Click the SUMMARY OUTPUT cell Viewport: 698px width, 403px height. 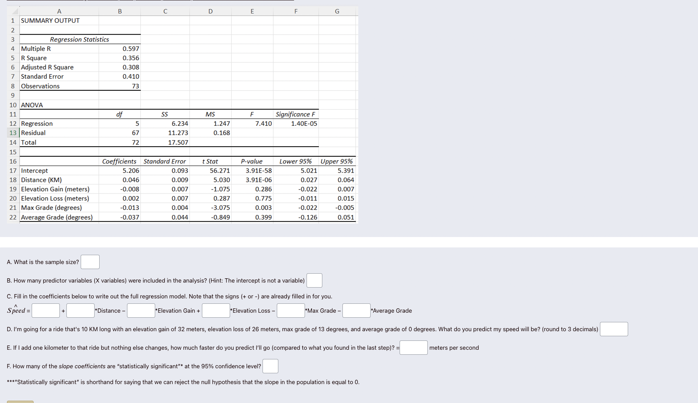click(x=50, y=20)
